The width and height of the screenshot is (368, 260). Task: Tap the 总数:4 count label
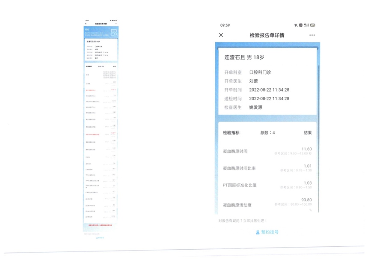[267, 133]
